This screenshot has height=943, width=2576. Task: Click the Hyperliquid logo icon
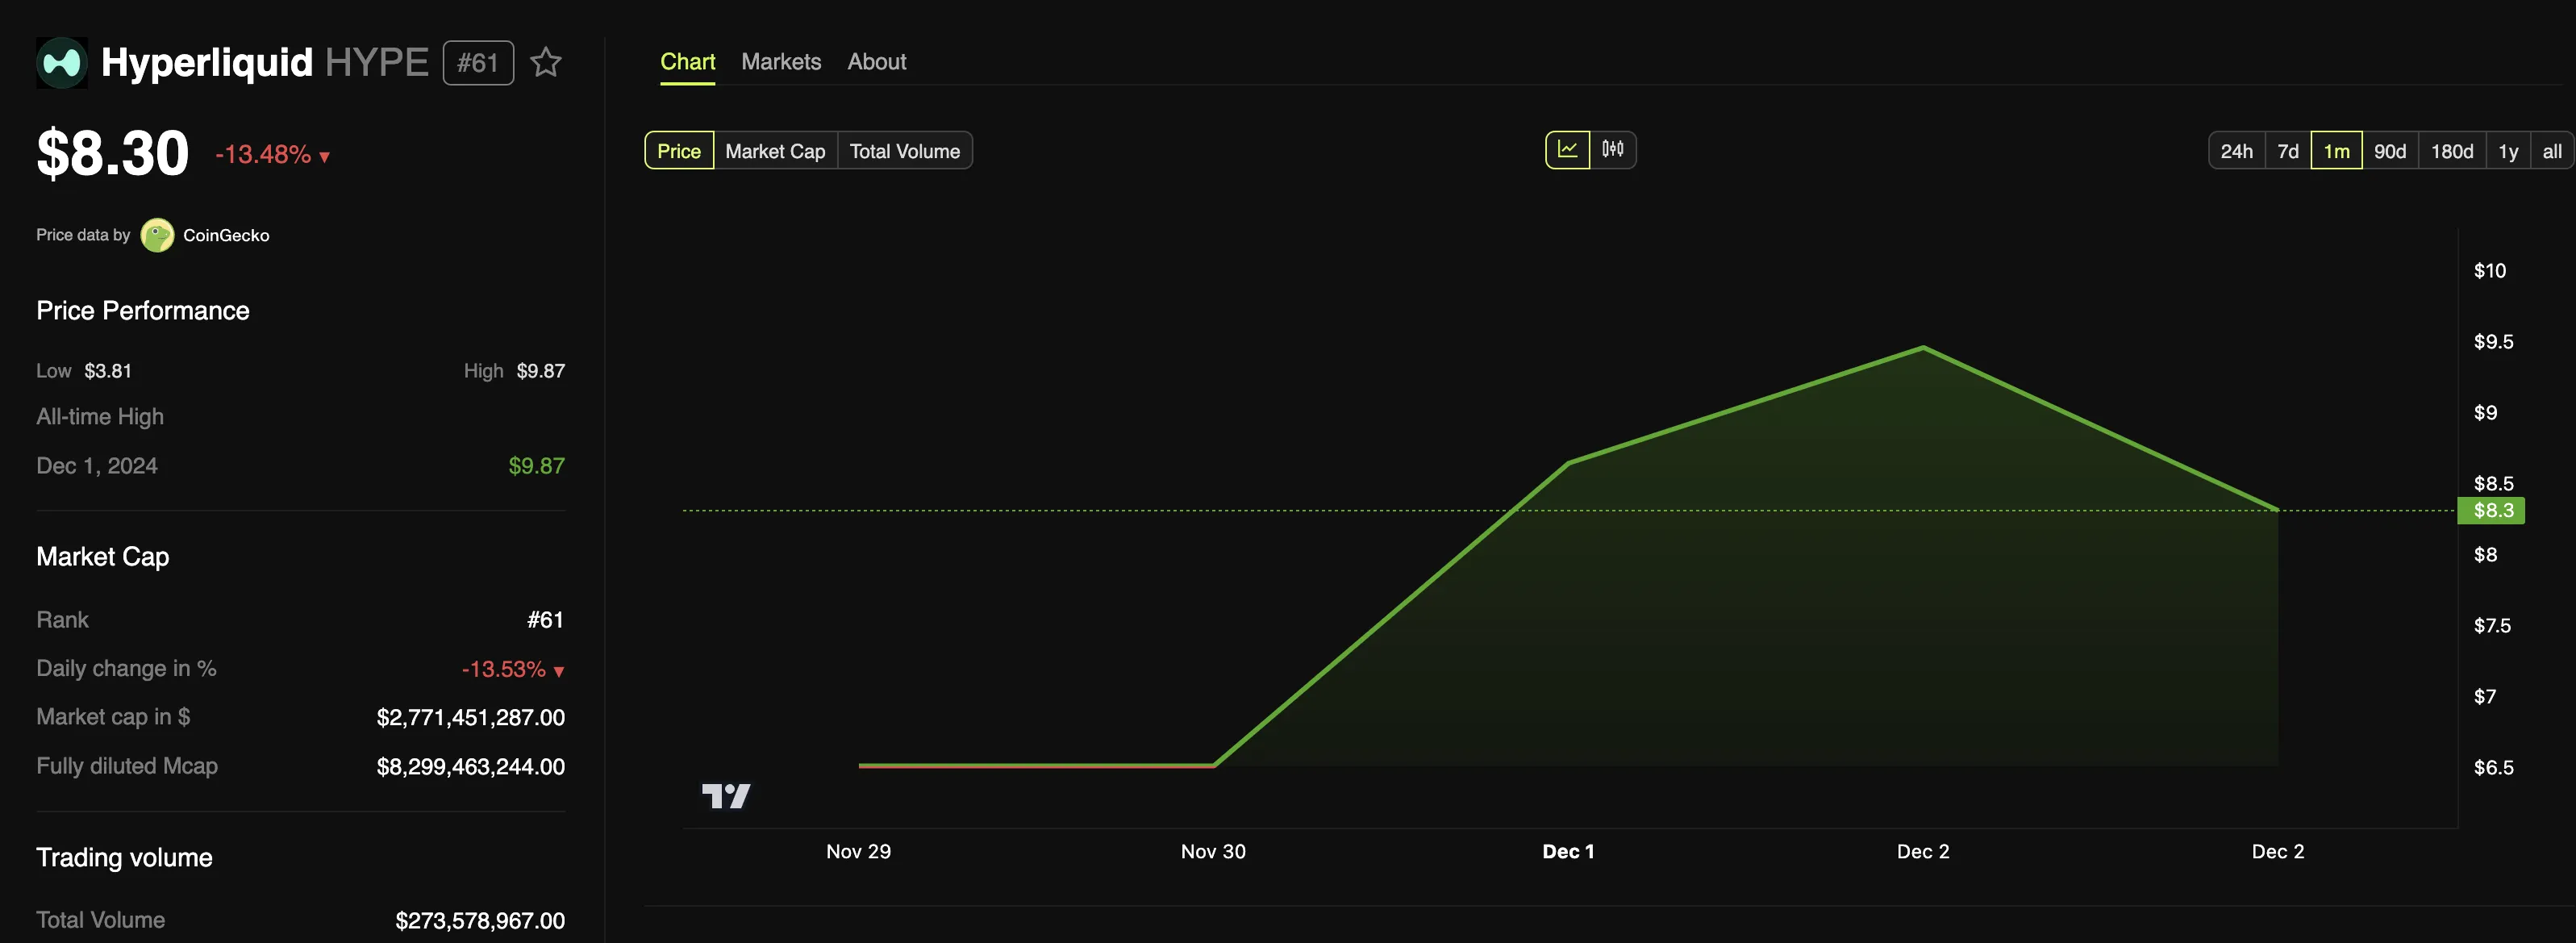[x=62, y=63]
